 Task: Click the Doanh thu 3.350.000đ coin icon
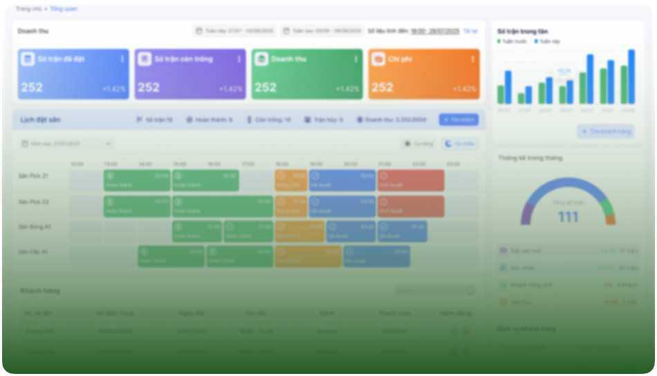click(x=360, y=120)
